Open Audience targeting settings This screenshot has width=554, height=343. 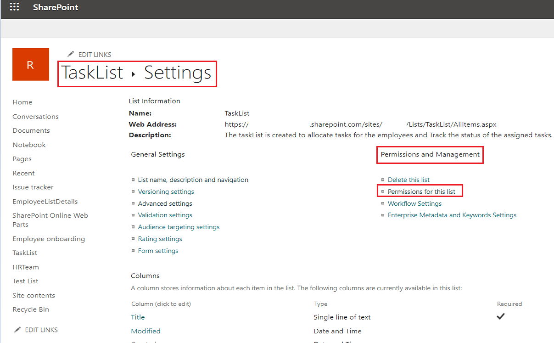[x=179, y=227]
